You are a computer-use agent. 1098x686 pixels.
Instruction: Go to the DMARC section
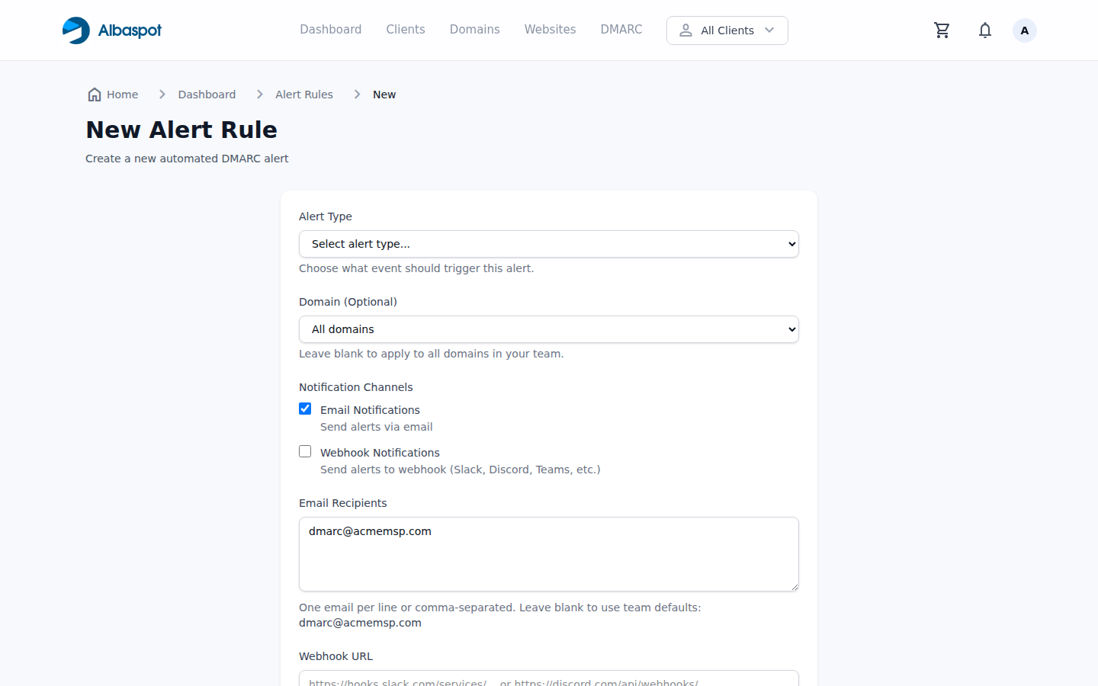621,29
